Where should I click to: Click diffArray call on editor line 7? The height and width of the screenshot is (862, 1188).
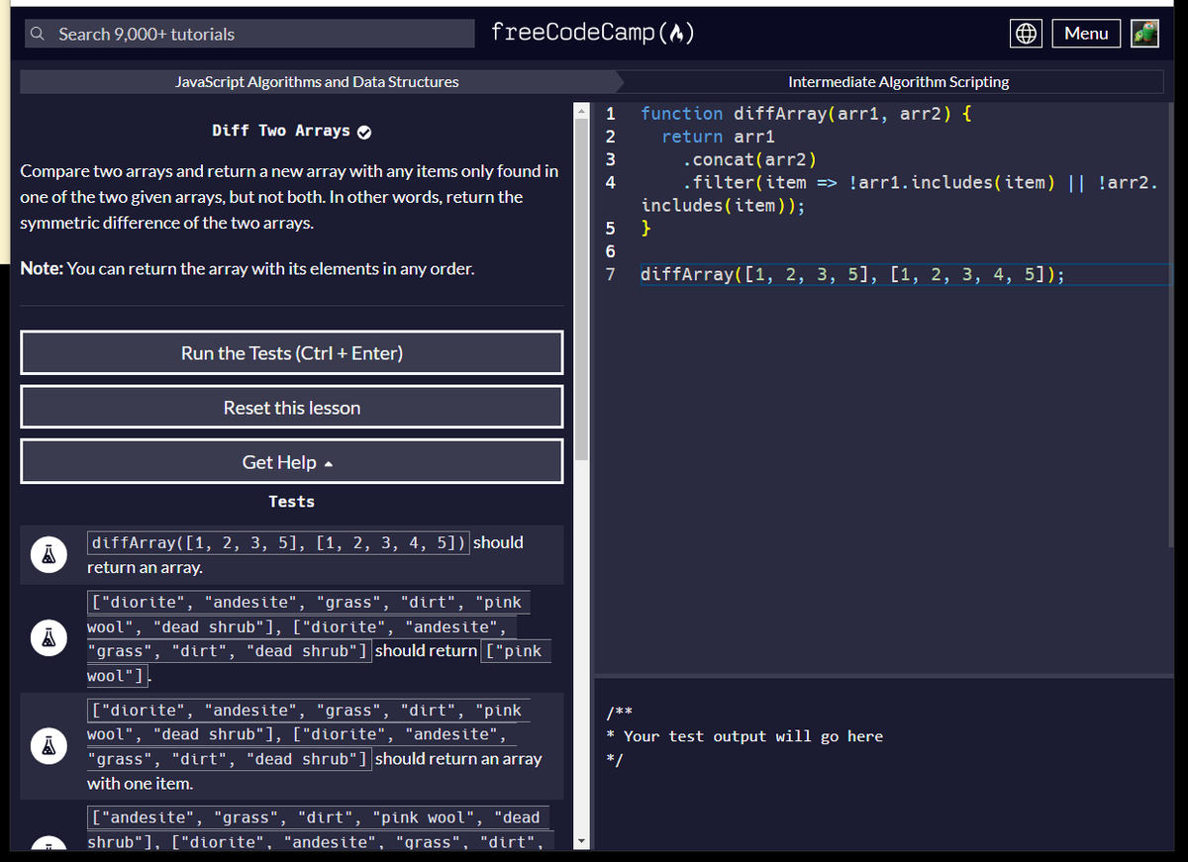click(852, 274)
